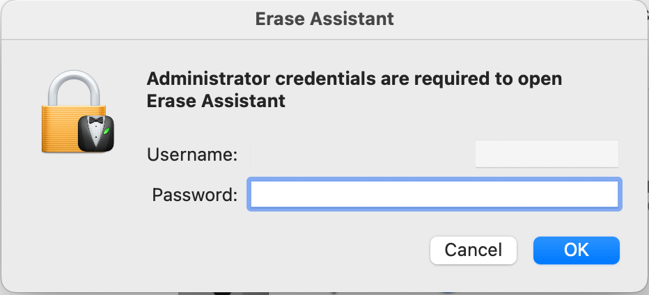Click the gray Username field box
649x295 pixels.
click(x=547, y=154)
